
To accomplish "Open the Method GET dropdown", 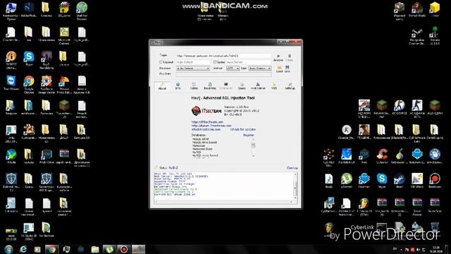I will pos(233,68).
